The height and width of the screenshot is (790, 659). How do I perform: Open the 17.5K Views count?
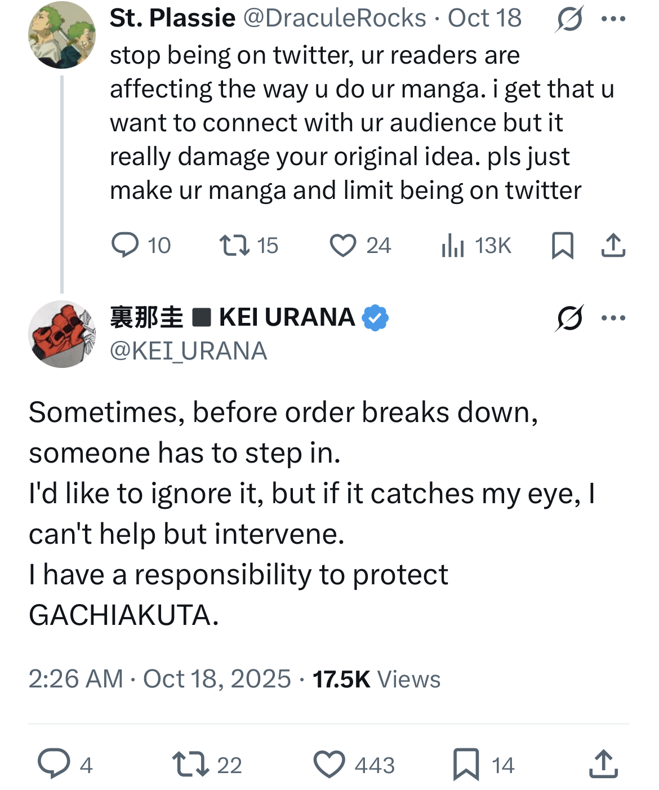coord(376,679)
